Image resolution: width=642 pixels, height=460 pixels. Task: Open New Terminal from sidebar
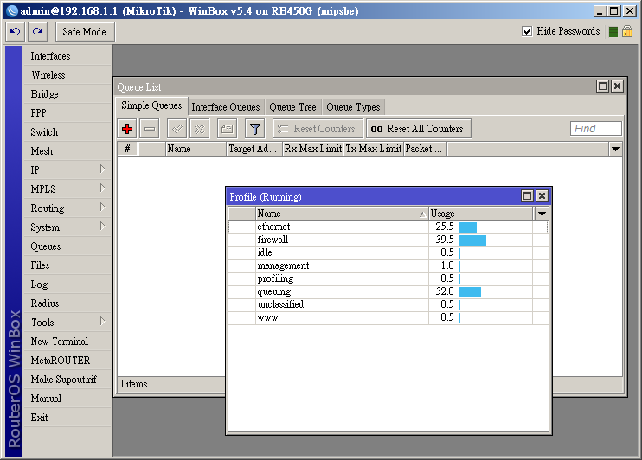67,342
